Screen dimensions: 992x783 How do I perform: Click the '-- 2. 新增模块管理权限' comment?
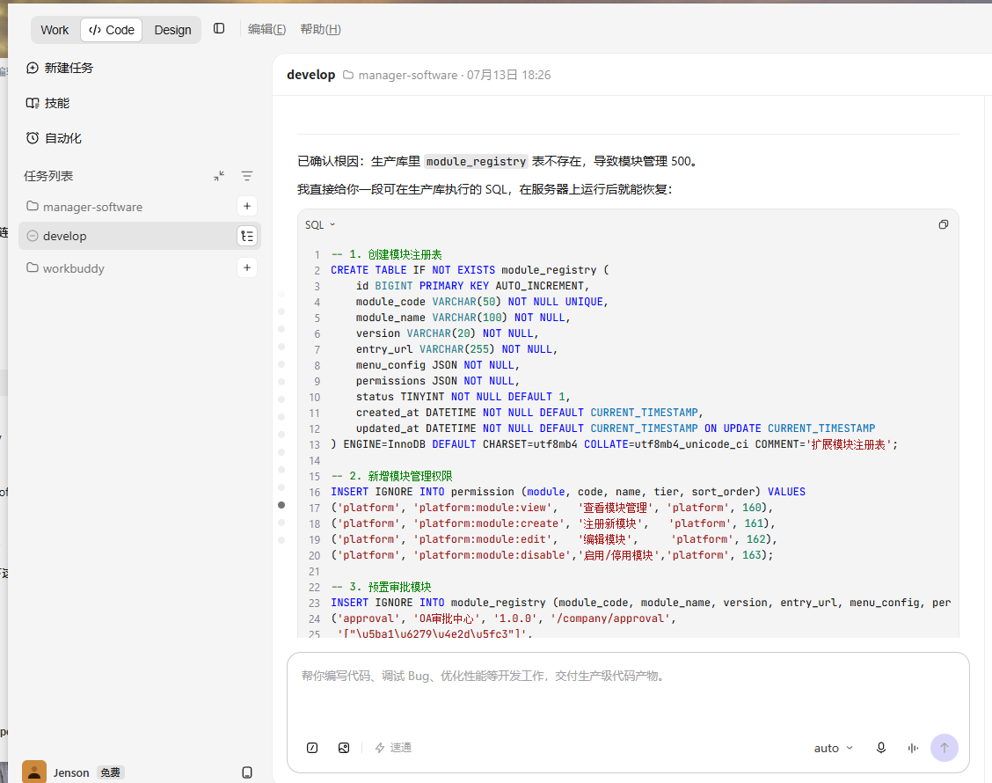coord(391,476)
